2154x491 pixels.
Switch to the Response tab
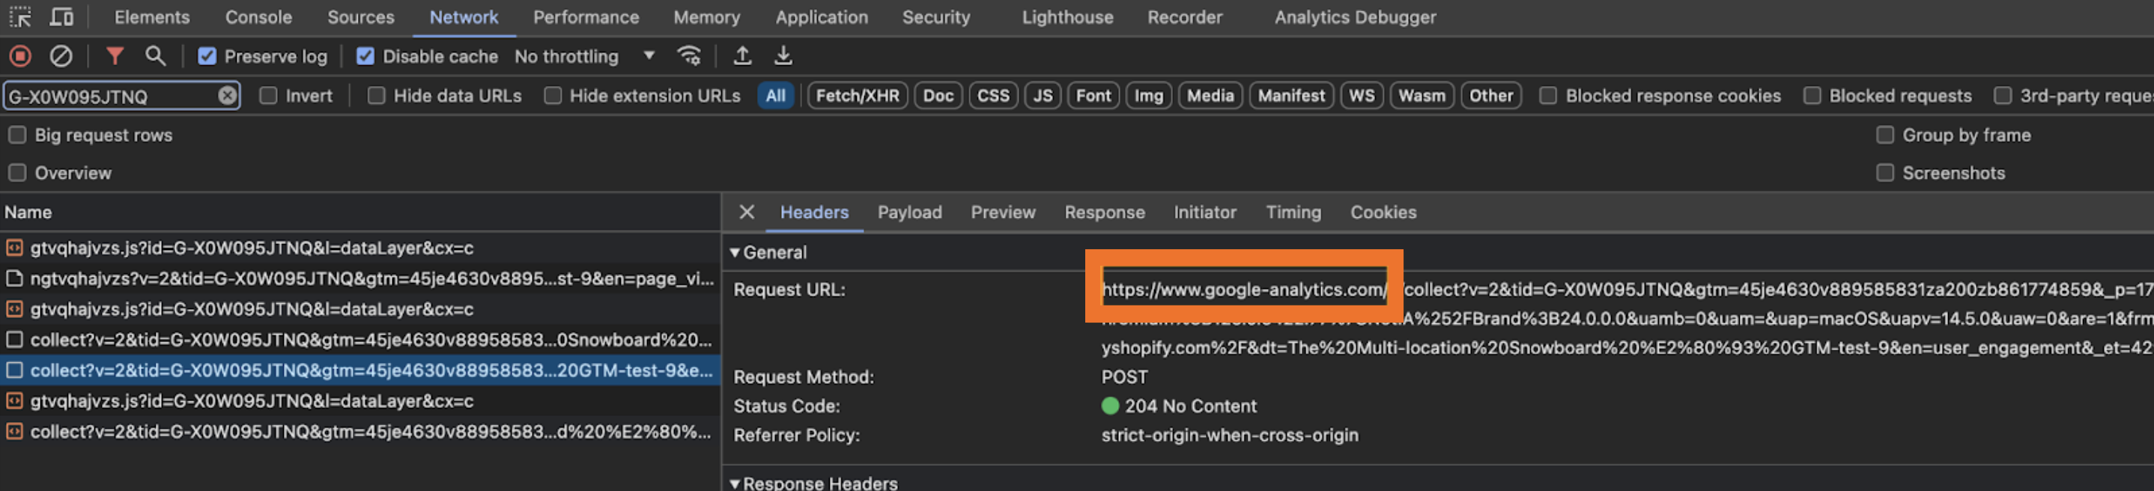pos(1105,212)
